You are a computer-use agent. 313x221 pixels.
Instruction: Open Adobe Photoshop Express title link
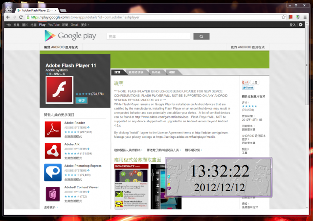83,166
